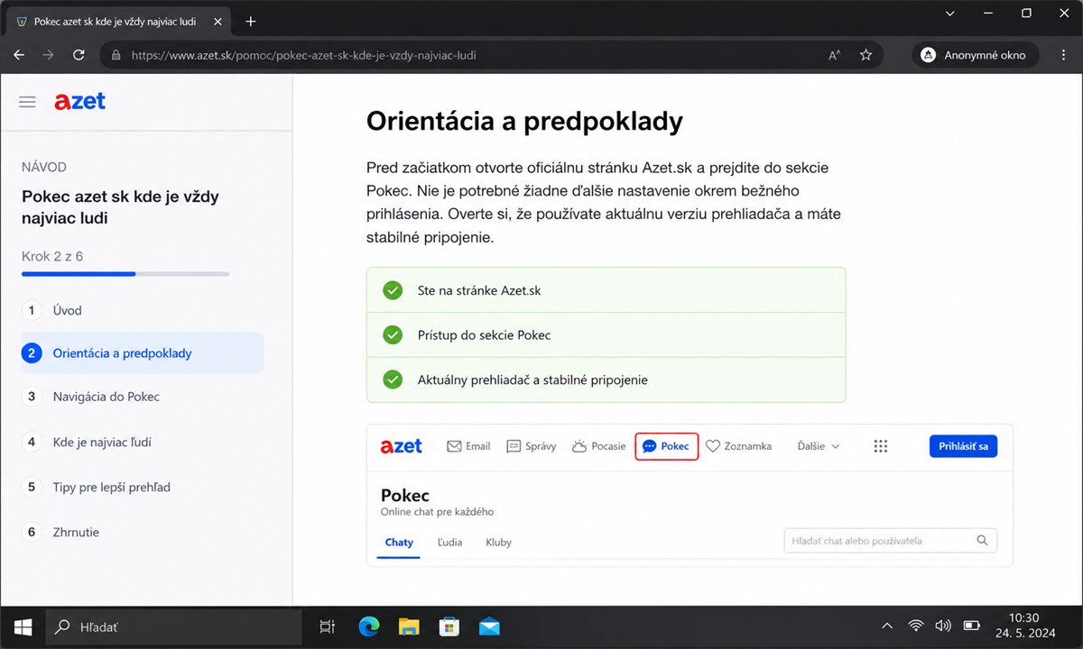Open Pocasie weather item in preview
Image resolution: width=1083 pixels, height=649 pixels.
(598, 446)
